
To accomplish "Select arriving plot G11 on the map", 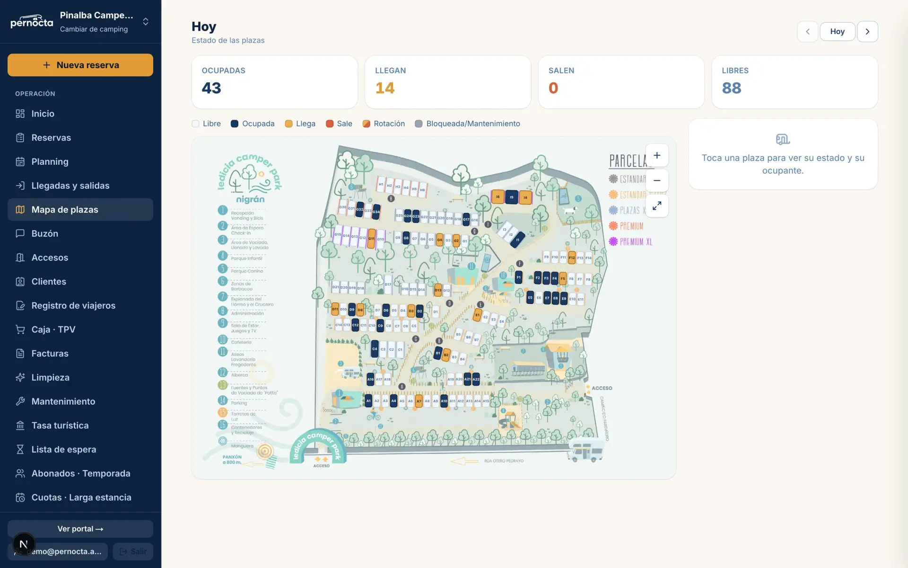I will (x=371, y=239).
